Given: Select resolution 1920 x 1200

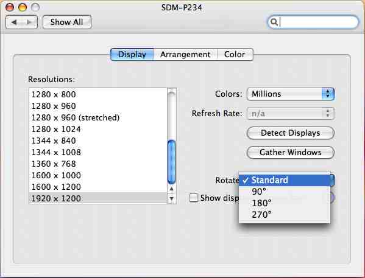Looking at the screenshot, I should coord(98,198).
